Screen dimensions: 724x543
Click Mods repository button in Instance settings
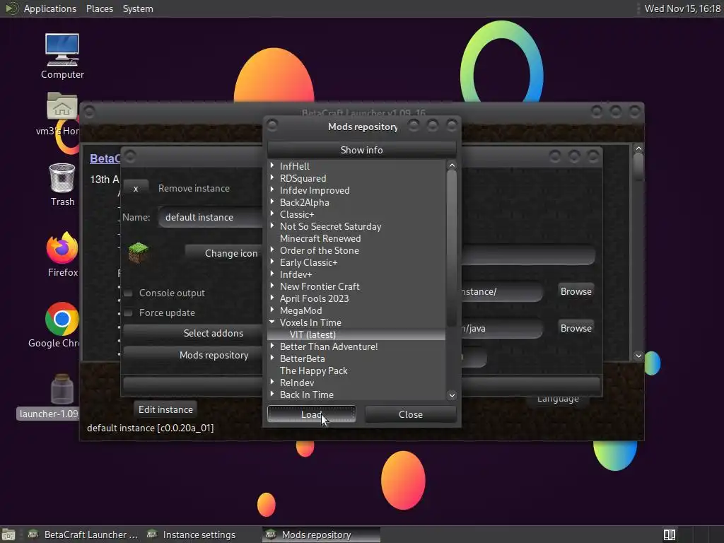click(193, 355)
